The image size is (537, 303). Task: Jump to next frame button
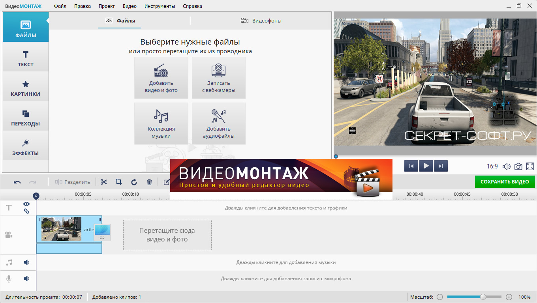(441, 166)
